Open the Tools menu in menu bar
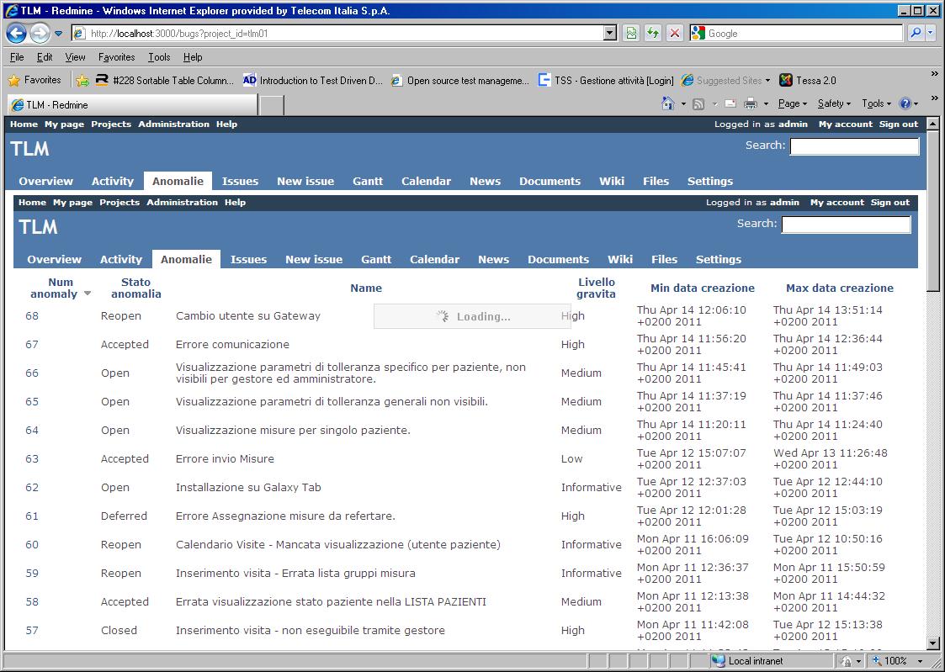 point(158,57)
